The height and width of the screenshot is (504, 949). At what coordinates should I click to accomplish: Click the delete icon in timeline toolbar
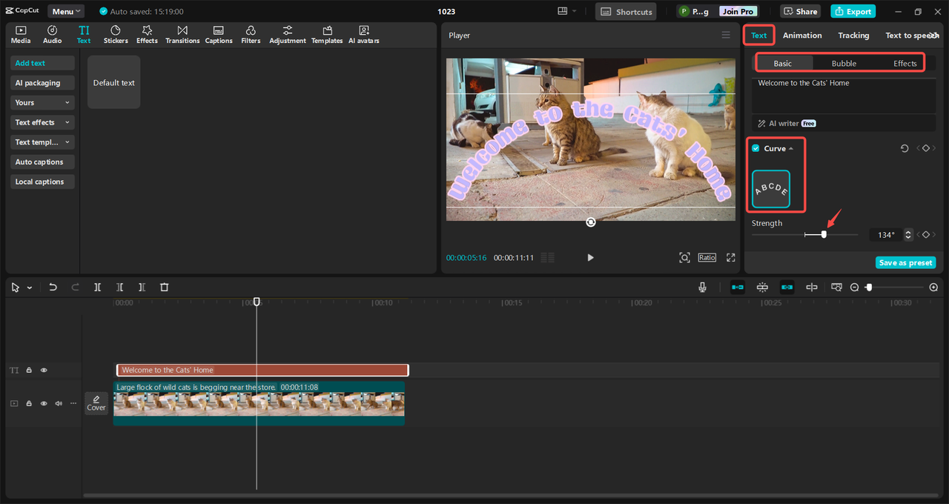coord(165,288)
